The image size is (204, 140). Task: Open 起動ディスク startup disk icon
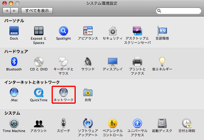162,123
